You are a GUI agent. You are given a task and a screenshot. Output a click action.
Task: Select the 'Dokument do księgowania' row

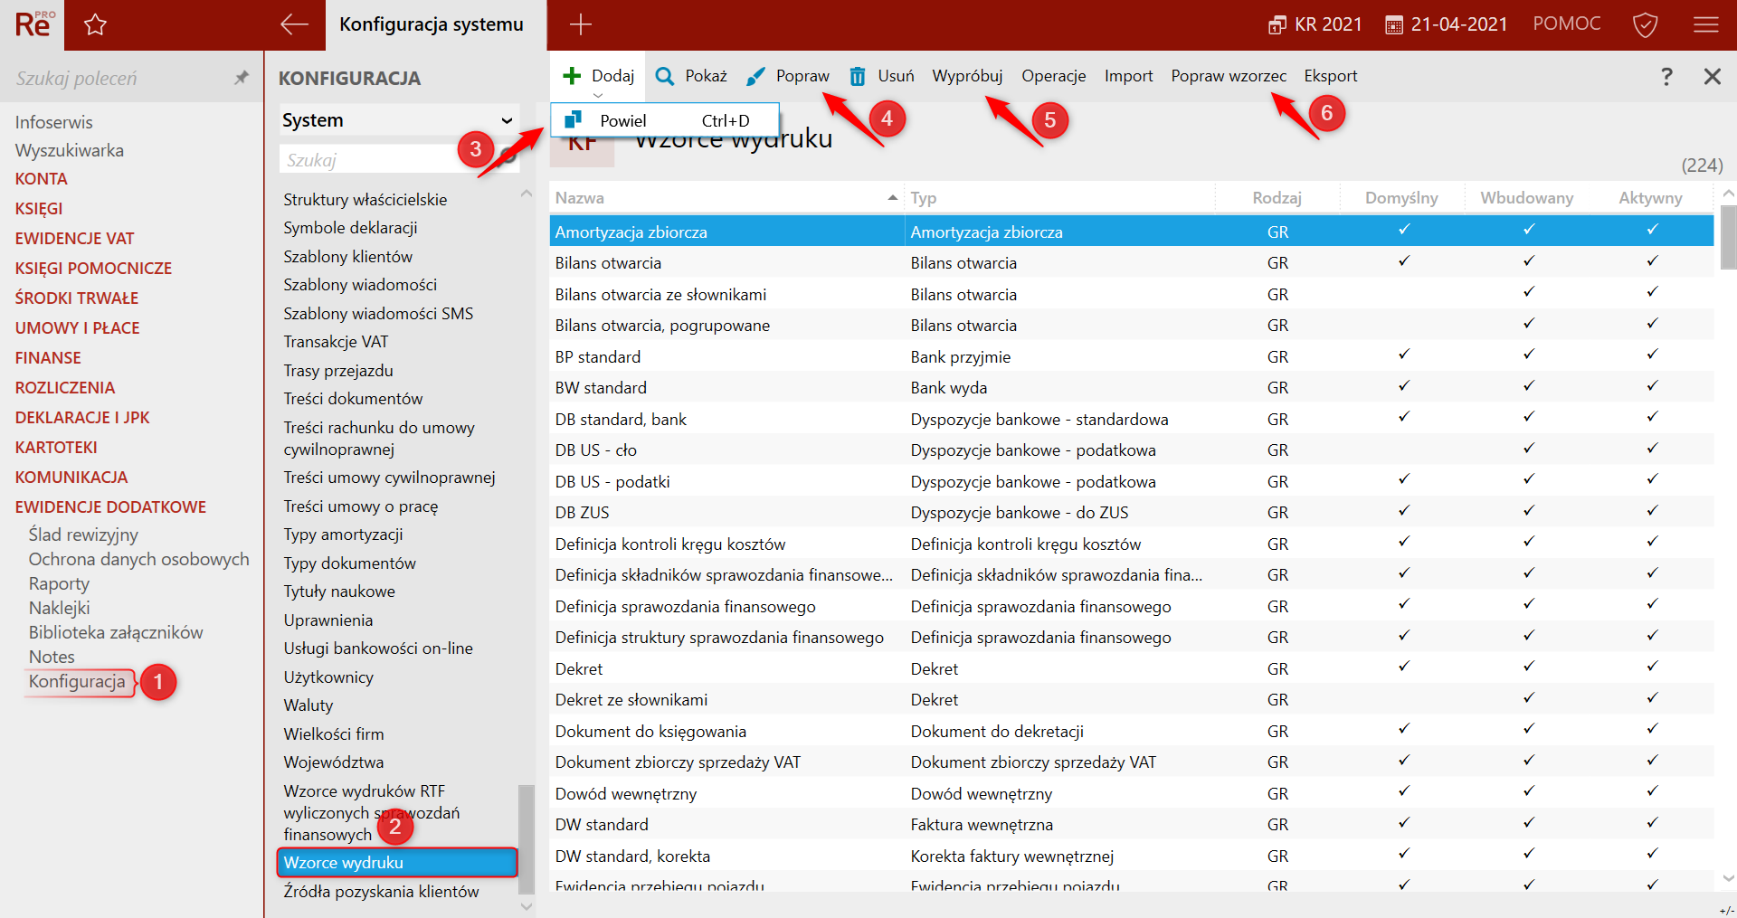[1131, 731]
